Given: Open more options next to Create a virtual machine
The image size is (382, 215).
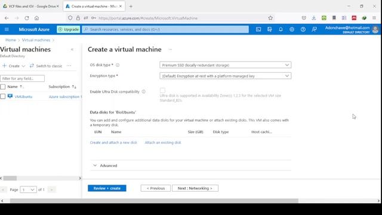Looking at the screenshot, I should coord(170,50).
